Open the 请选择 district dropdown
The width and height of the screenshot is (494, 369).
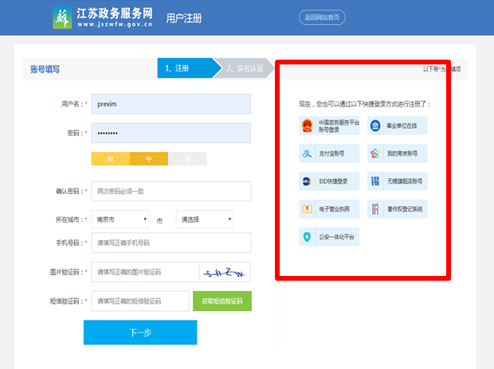point(205,219)
